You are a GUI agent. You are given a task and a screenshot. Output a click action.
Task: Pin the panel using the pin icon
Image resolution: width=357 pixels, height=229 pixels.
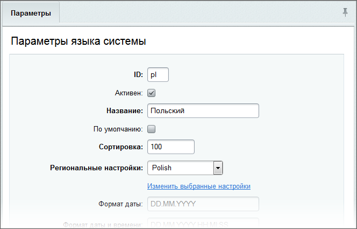[x=345, y=12]
